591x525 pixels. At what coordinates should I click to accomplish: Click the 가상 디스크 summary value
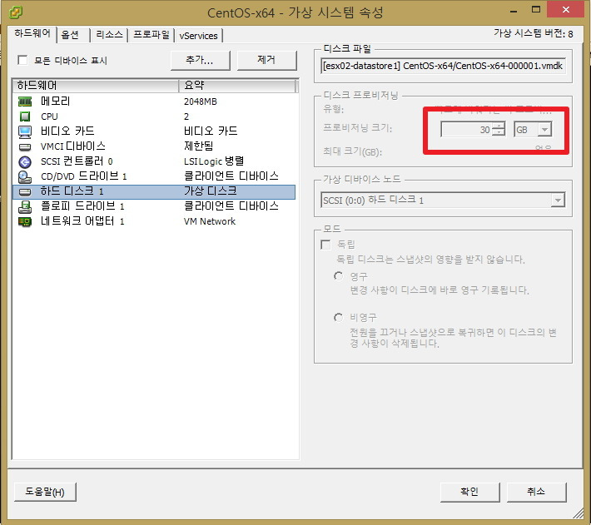211,191
